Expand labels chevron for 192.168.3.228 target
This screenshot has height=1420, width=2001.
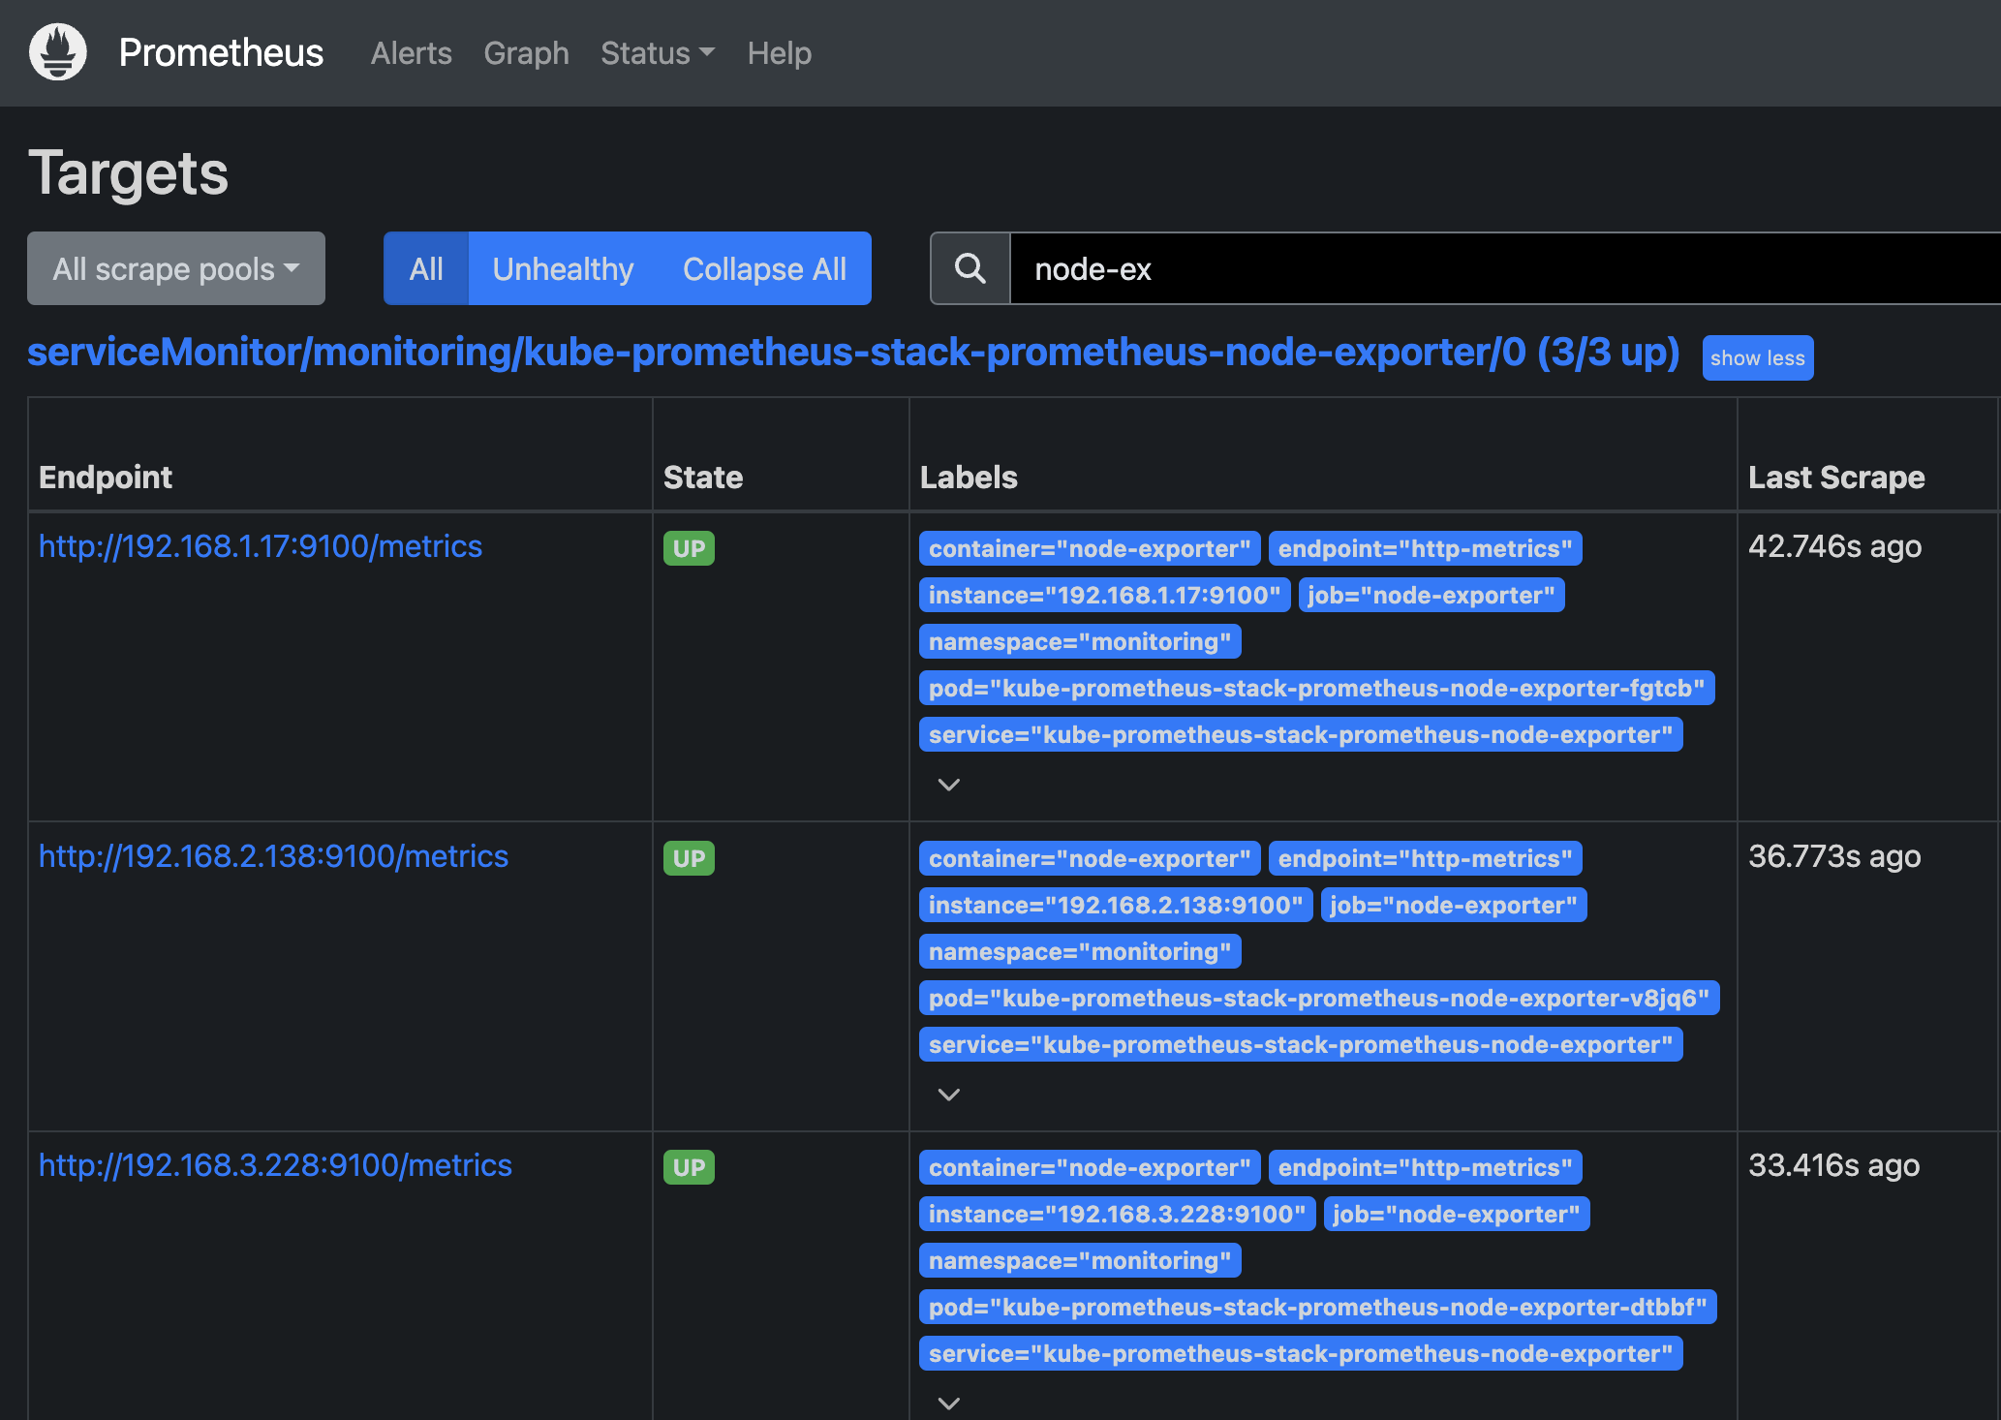pos(949,1403)
